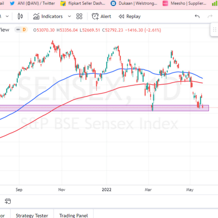Expand the Indicators favorites dropdown arrow
This screenshot has width=218, height=218.
click(69, 16)
